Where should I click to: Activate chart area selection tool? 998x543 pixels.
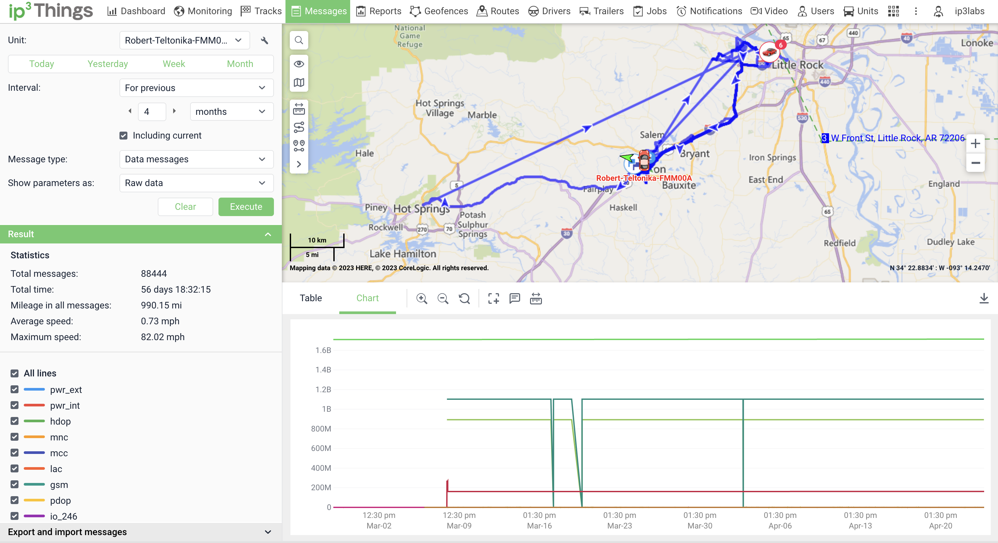pyautogui.click(x=493, y=298)
